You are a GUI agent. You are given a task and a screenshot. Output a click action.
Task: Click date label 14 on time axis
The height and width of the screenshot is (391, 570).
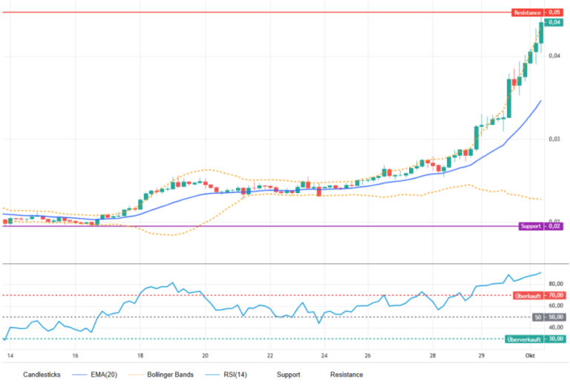point(10,355)
